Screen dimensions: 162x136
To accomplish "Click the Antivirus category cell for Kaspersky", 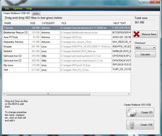I will [50, 42].
